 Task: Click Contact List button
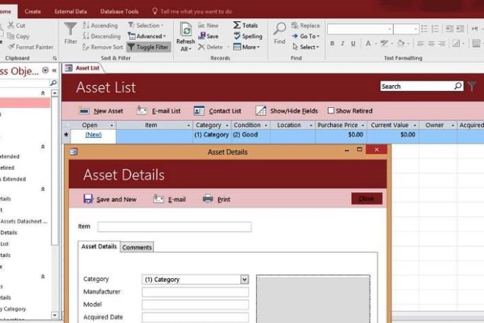pos(217,111)
